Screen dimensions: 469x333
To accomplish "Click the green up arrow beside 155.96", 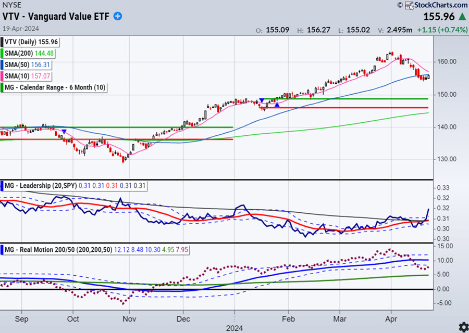I will pyautogui.click(x=462, y=17).
